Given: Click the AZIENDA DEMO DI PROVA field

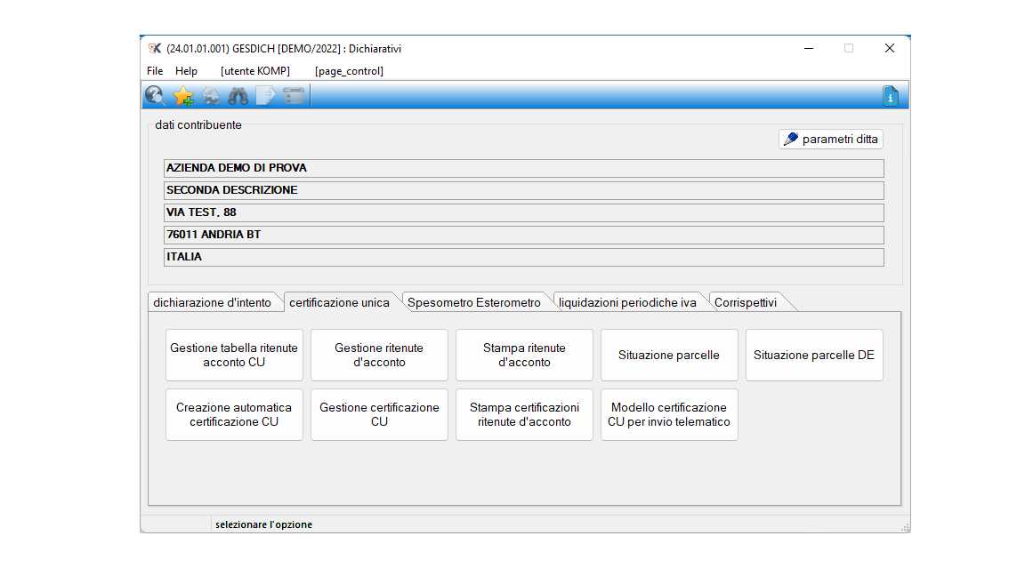Looking at the screenshot, I should click(x=523, y=168).
